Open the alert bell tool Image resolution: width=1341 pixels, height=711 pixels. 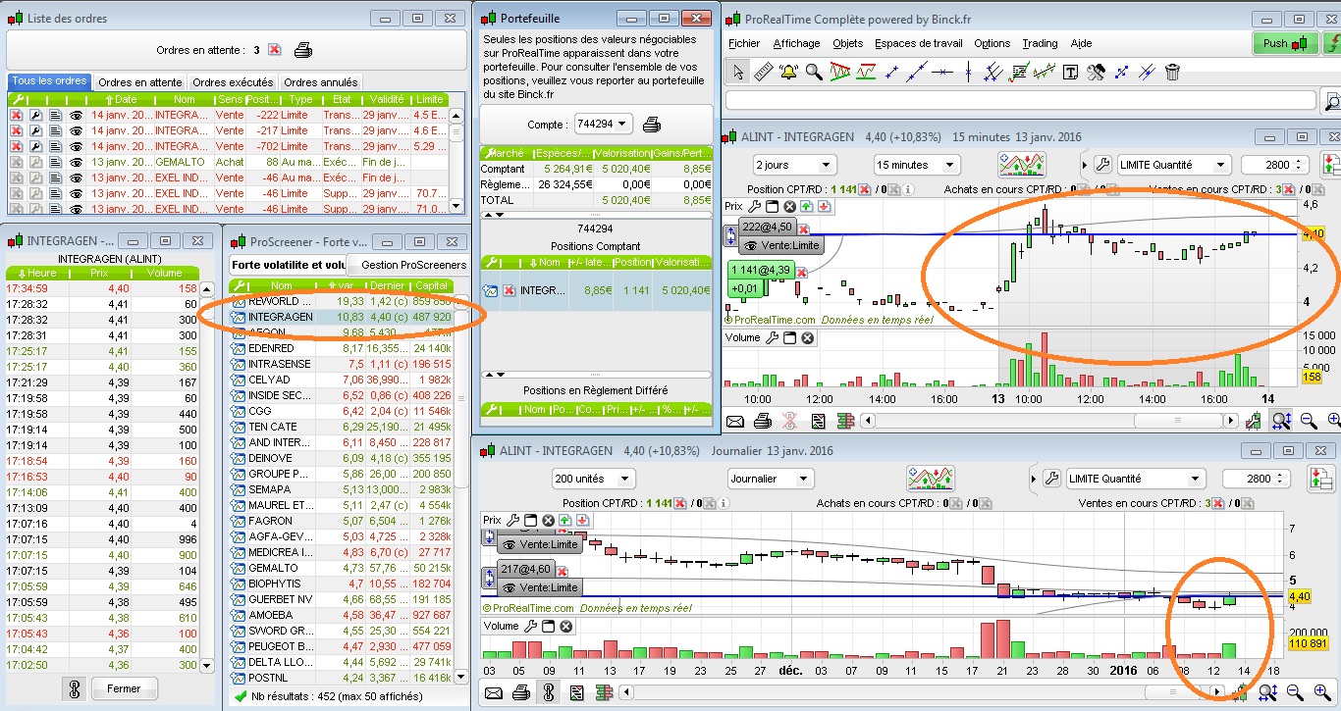pyautogui.click(x=788, y=72)
